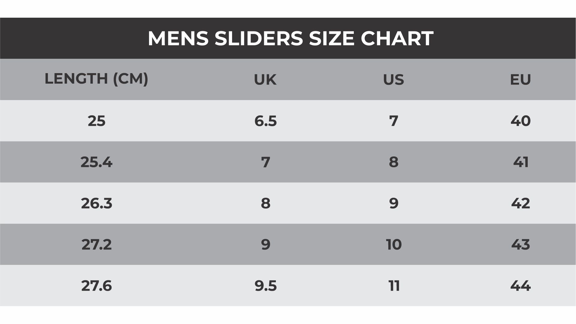Select the 27.6 length cell

pos(96,286)
